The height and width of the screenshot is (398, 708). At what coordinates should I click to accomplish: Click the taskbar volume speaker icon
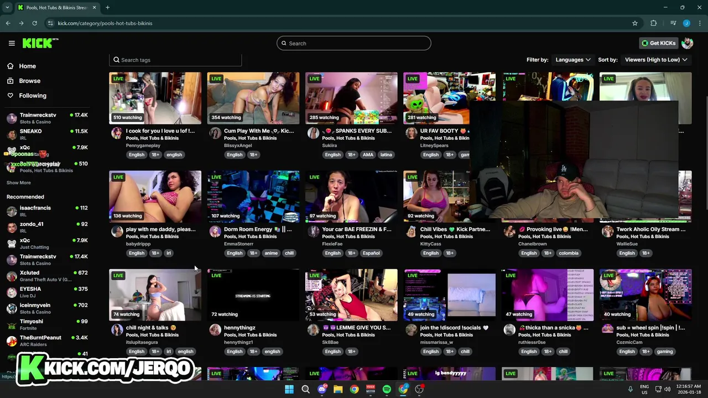(x=667, y=389)
